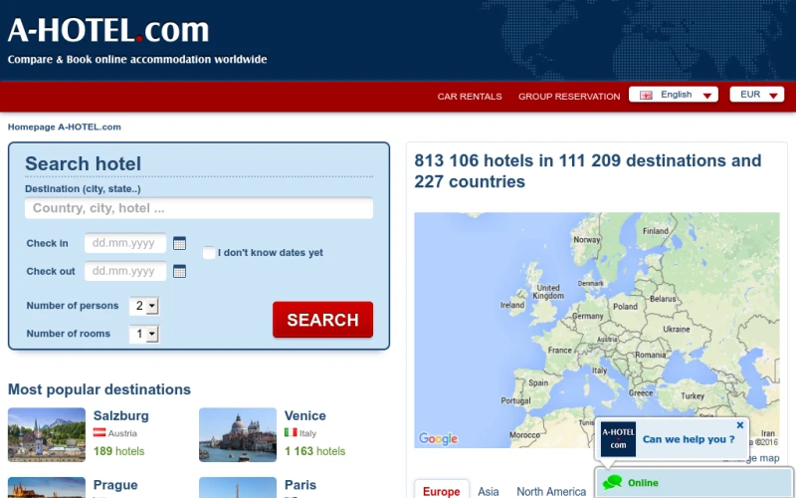Tick 'I don't know dates yet' checkbox
This screenshot has height=498, width=796.
[209, 253]
